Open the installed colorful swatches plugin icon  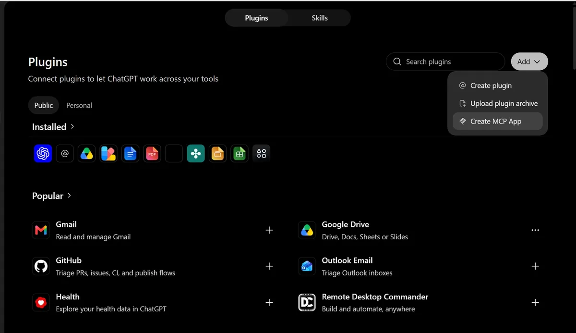click(x=108, y=153)
